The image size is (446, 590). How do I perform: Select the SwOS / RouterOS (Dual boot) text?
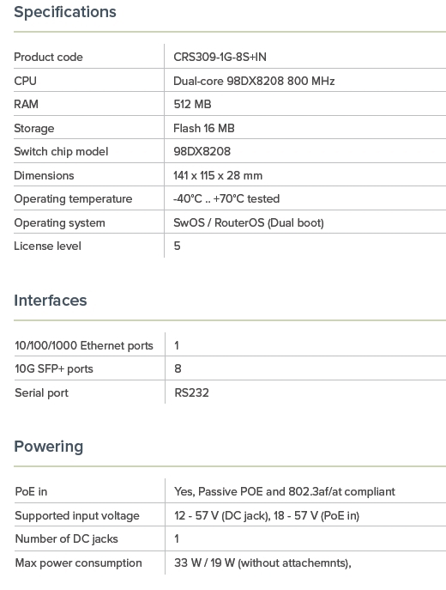249,222
